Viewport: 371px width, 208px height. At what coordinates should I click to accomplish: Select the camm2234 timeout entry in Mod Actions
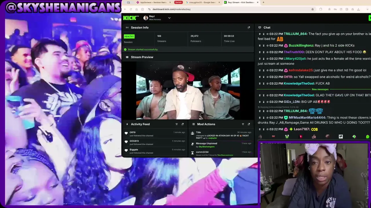tap(221, 153)
